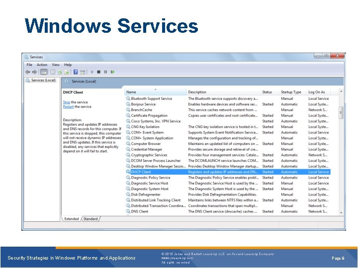Click the Properties toolbar icon

[x=53, y=72]
